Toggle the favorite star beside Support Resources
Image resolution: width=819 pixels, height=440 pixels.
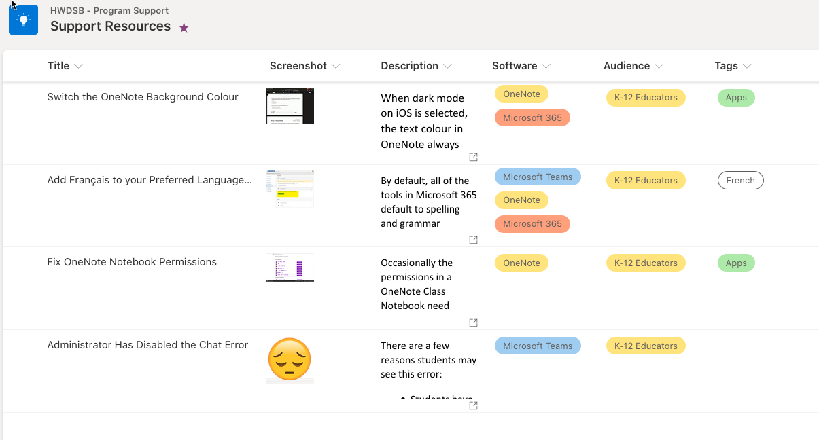pos(184,28)
